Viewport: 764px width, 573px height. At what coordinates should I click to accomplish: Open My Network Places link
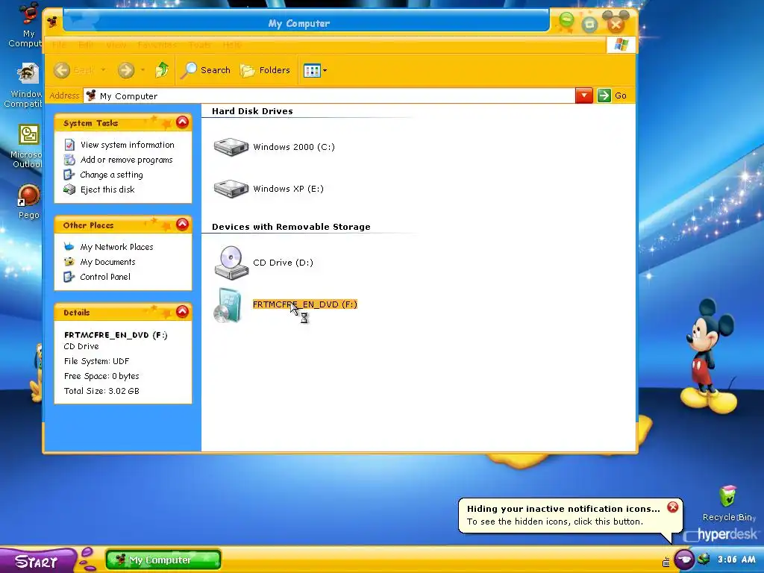coord(116,247)
